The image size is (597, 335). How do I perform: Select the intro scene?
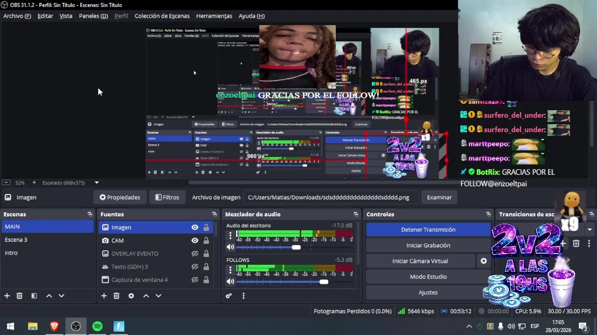point(47,253)
